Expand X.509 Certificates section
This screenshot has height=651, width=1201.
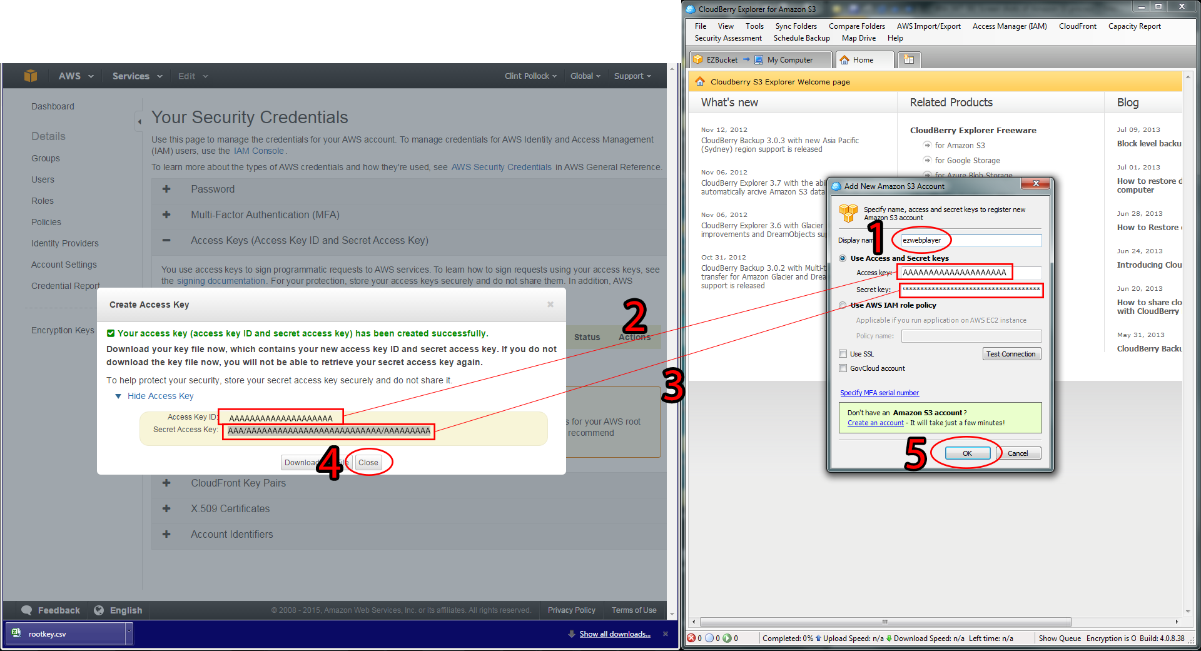(166, 508)
